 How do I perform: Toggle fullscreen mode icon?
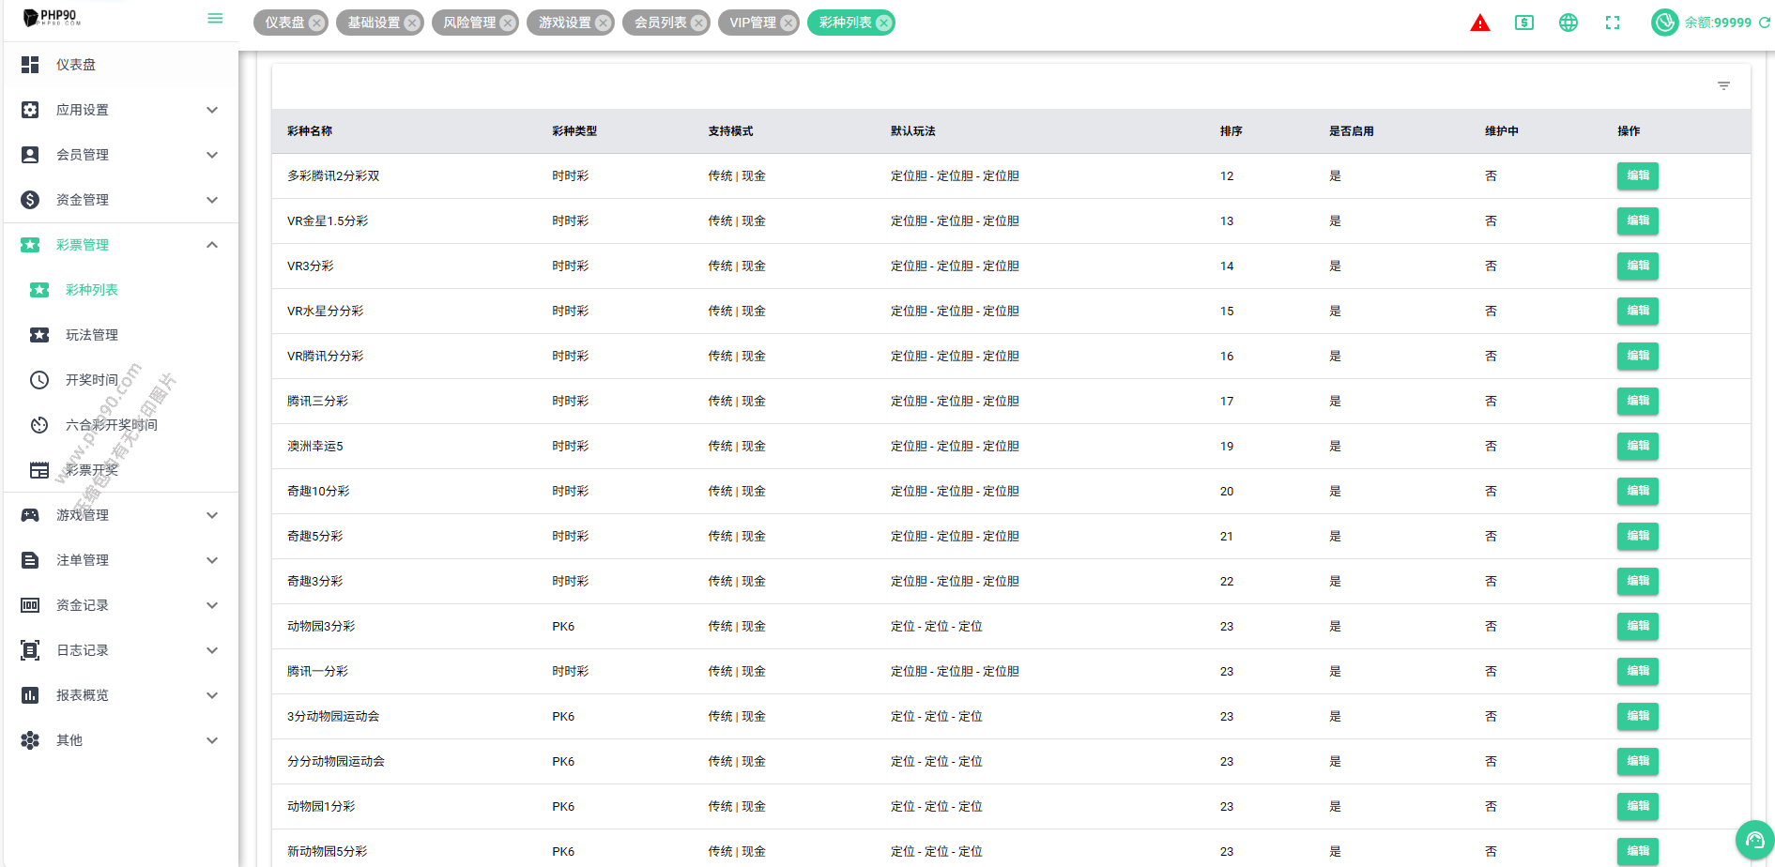1613,23
